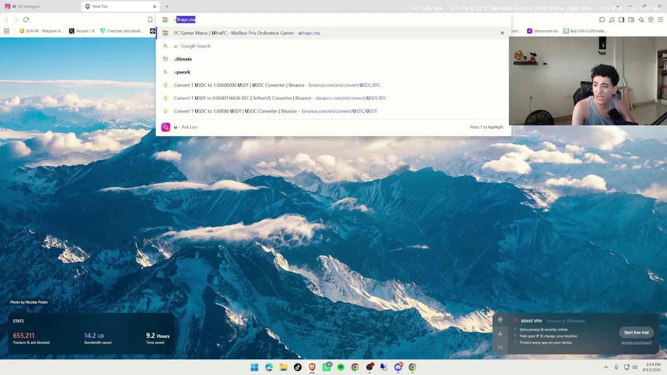Click the Brave icon in the taskbar
The height and width of the screenshot is (375, 667).
pyautogui.click(x=312, y=367)
